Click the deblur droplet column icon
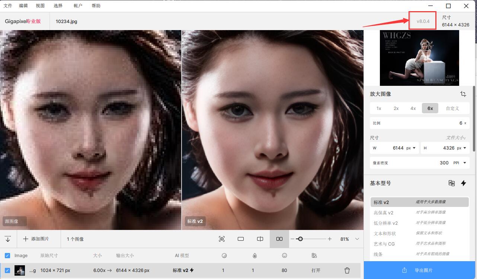 [254, 256]
